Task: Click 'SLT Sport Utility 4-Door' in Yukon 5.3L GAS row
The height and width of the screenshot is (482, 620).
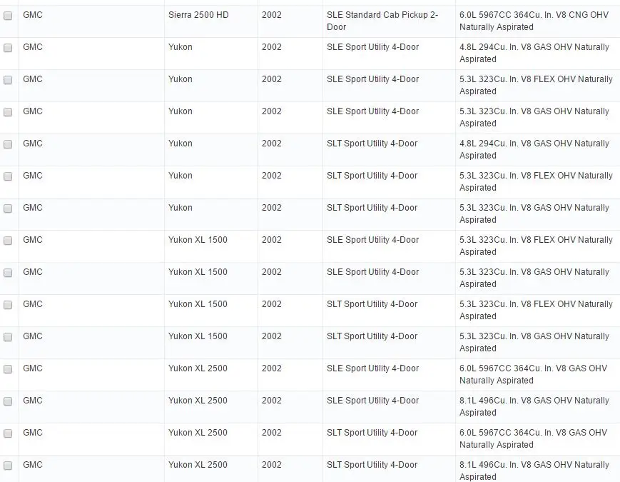Action: click(x=372, y=208)
